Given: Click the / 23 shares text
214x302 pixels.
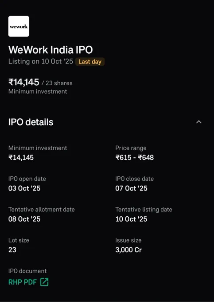Looking at the screenshot, I should 57,83.
